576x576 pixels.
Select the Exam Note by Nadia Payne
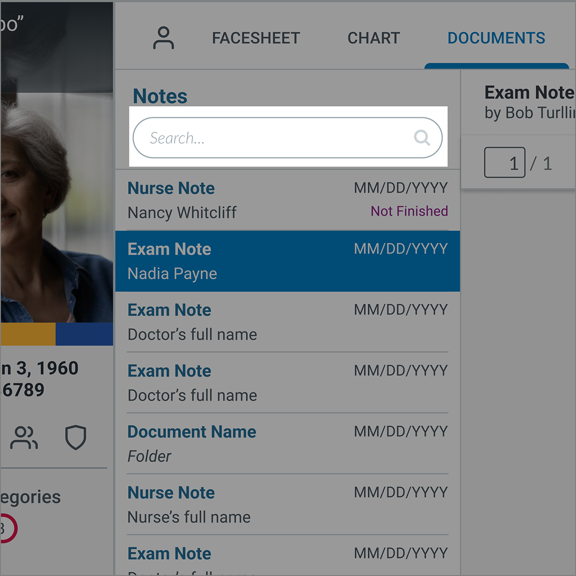(287, 261)
